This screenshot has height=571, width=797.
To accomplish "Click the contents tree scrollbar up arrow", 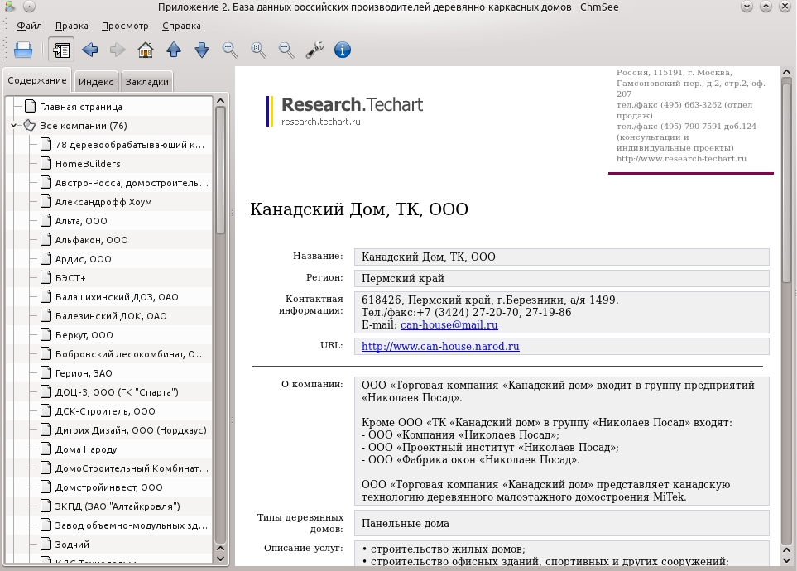I will (x=221, y=101).
